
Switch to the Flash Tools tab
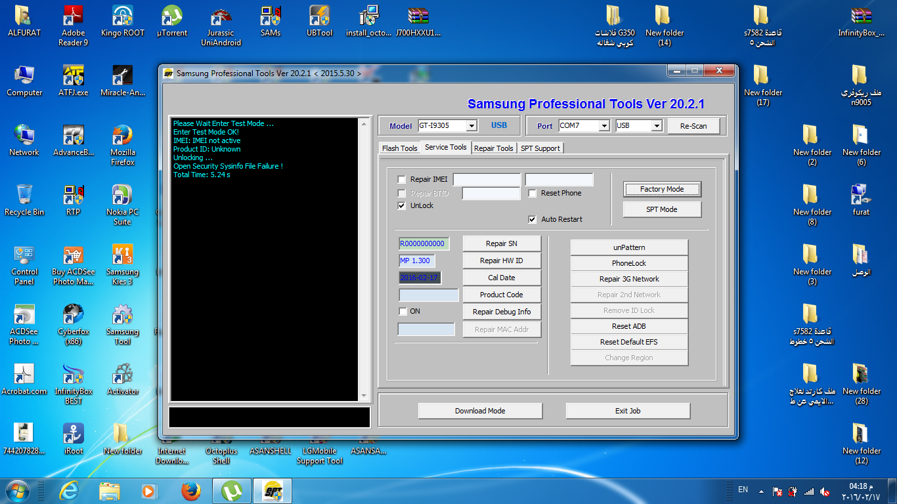(x=399, y=148)
